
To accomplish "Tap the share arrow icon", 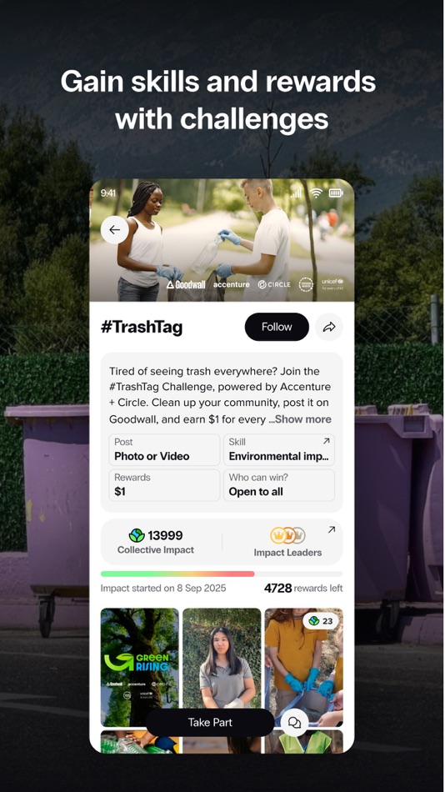I will pos(329,328).
